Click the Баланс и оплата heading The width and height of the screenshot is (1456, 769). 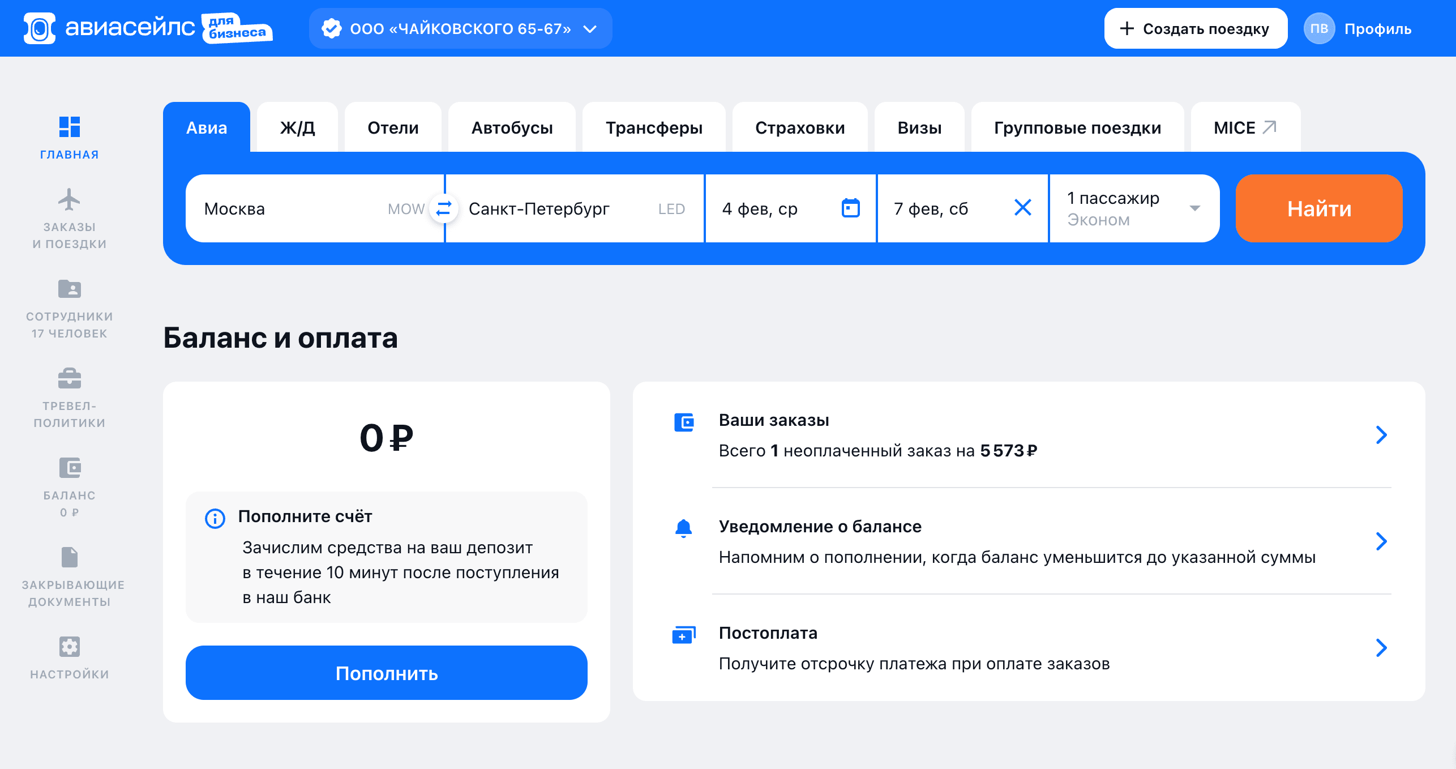pyautogui.click(x=280, y=338)
